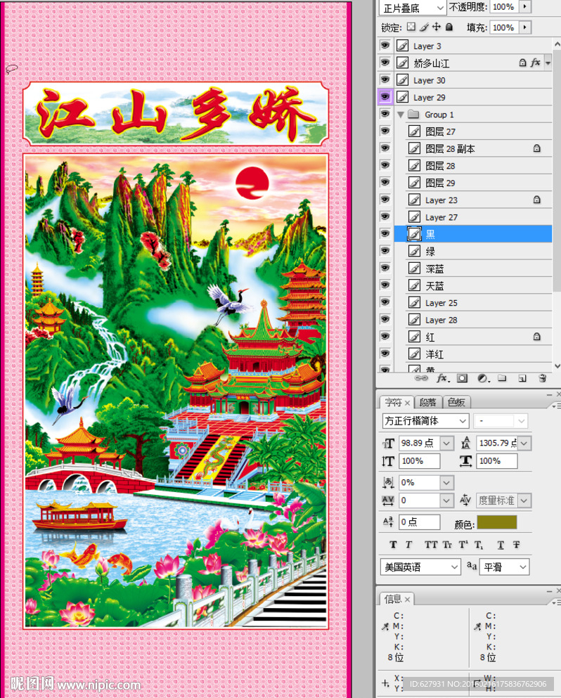
Task: Hide the 黑 layer
Action: click(x=385, y=233)
